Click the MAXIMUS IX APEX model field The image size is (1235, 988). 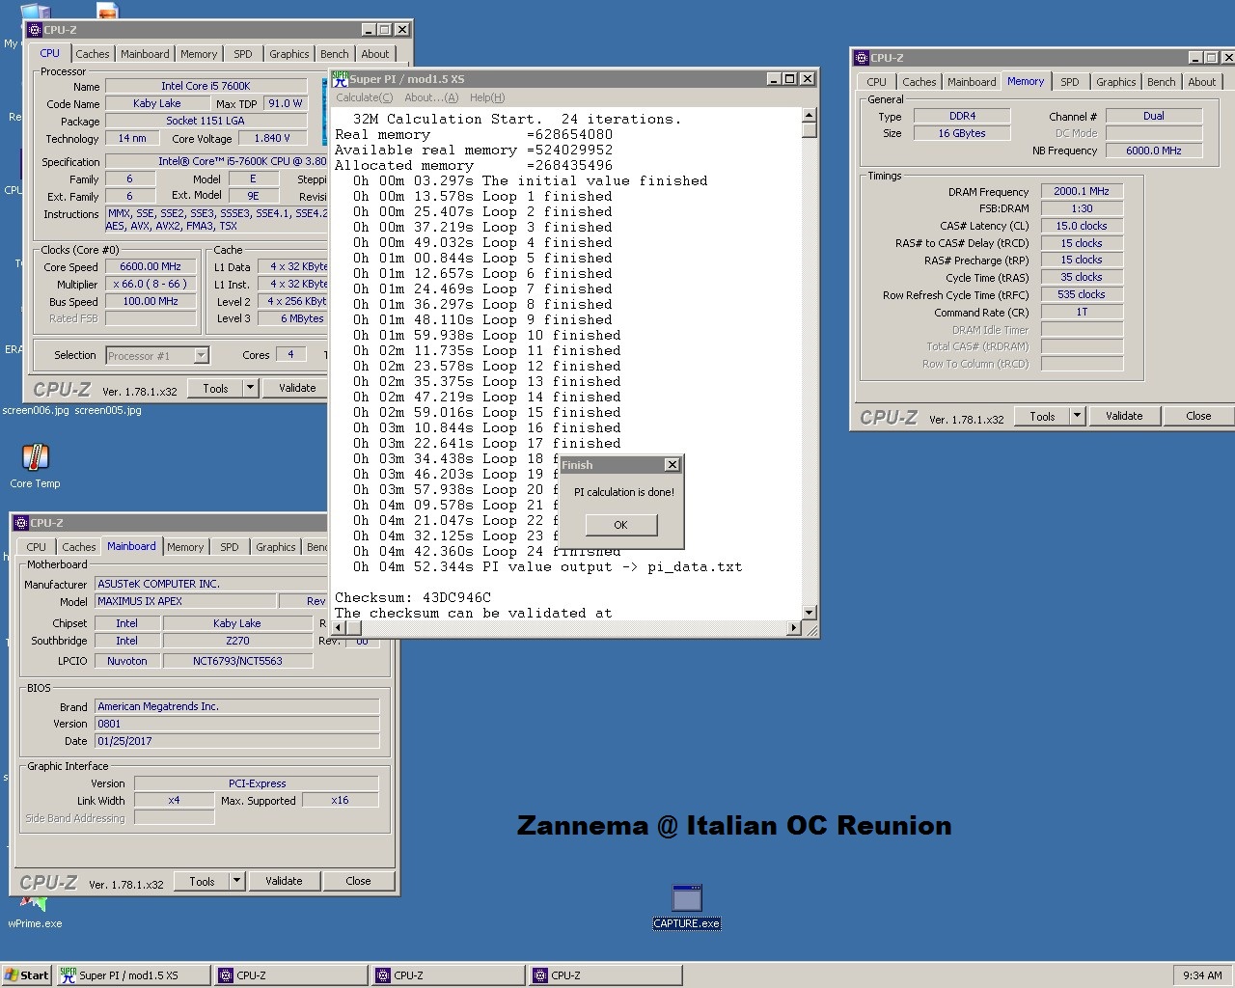click(x=185, y=601)
